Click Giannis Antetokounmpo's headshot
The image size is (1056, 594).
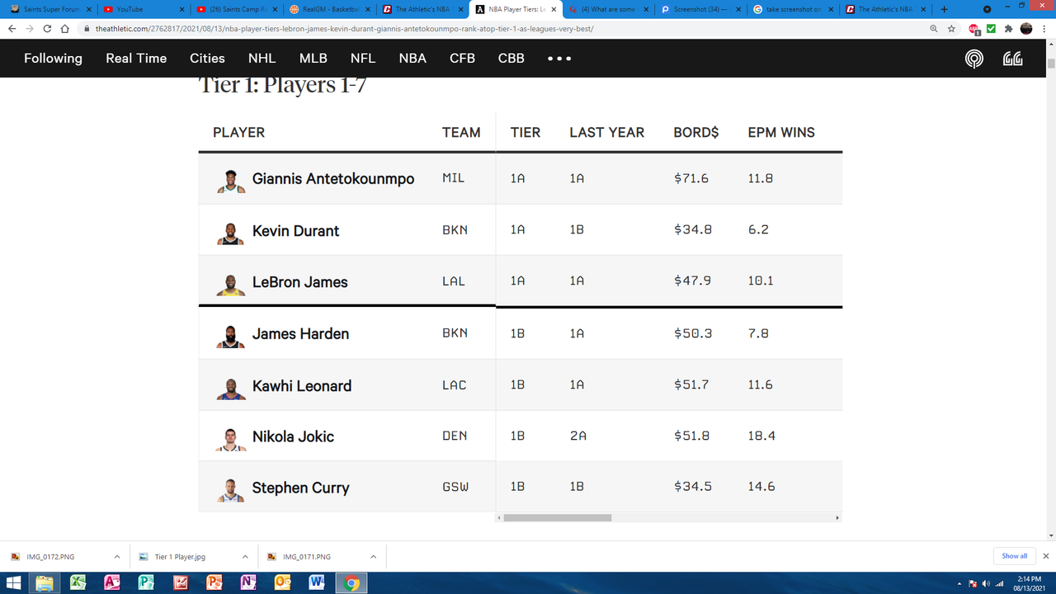click(231, 180)
